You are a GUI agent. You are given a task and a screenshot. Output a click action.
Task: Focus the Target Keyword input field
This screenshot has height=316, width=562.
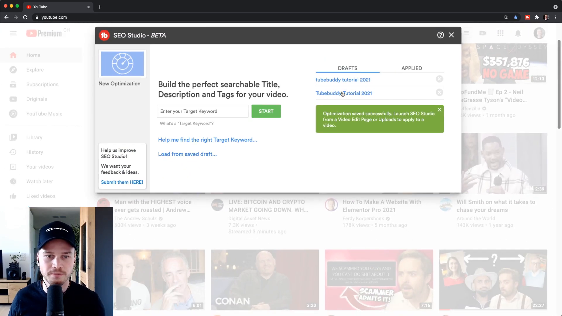point(203,111)
